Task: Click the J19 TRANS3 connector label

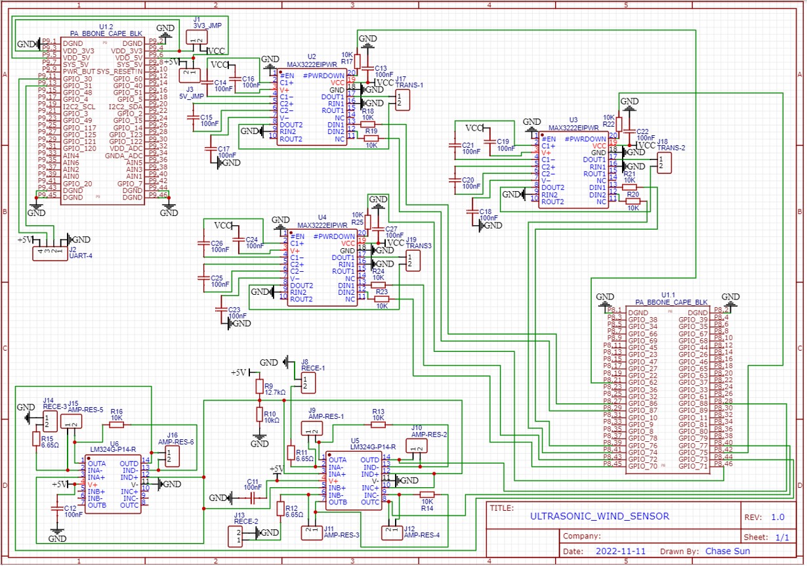Action: click(x=419, y=244)
